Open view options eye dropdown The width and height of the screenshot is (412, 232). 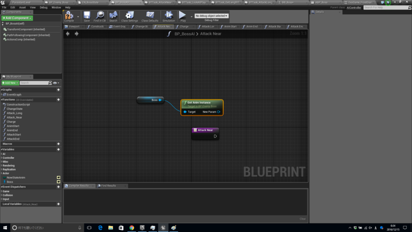[56, 83]
